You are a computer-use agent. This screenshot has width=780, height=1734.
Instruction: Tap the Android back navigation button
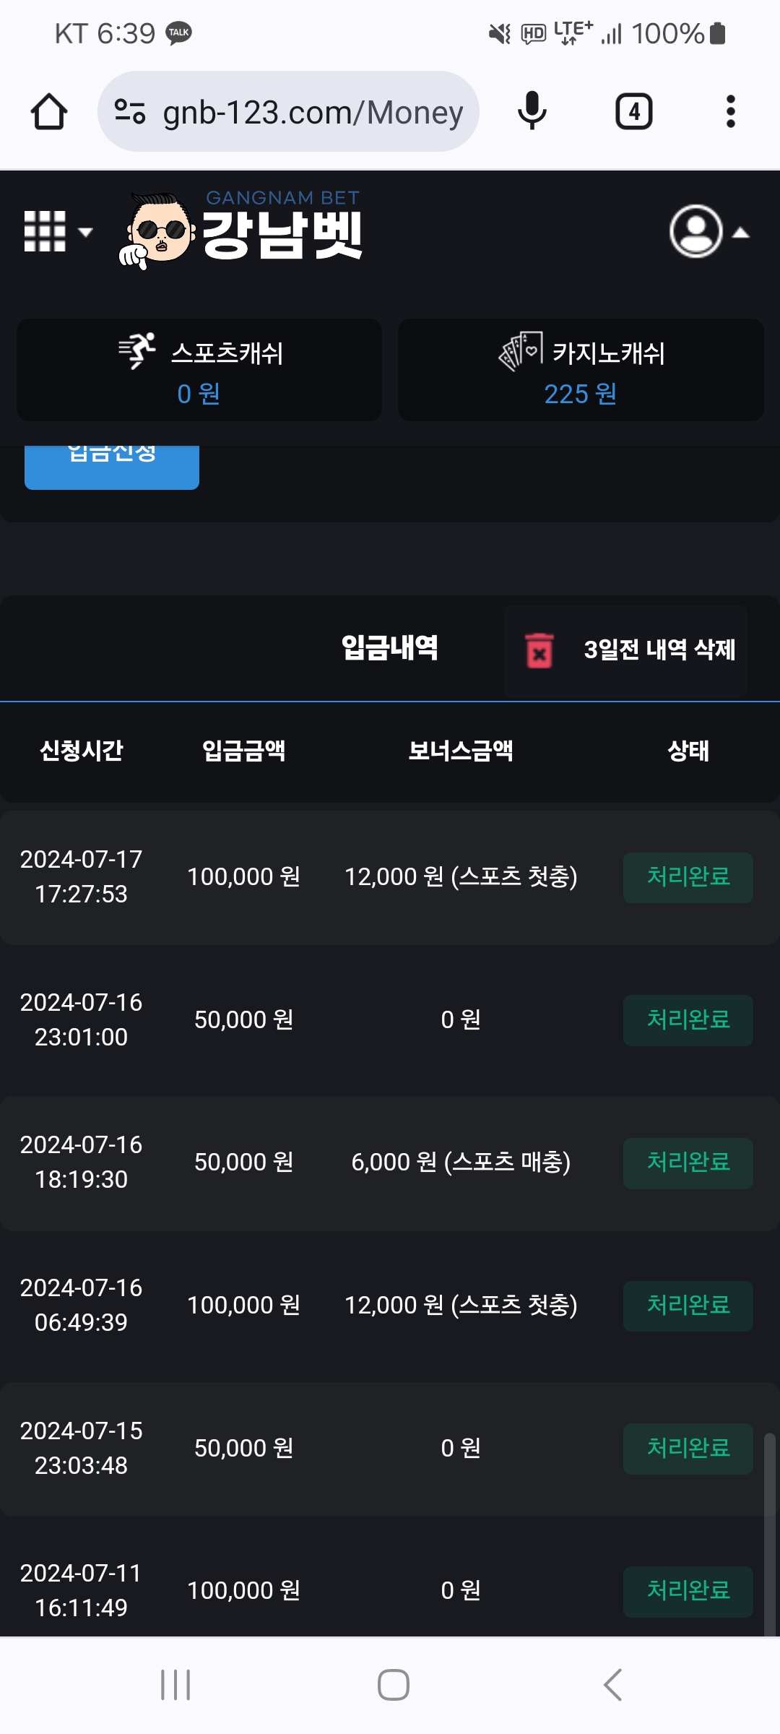point(612,1685)
